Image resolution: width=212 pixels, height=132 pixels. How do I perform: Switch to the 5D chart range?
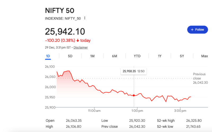pyautogui.click(x=70, y=56)
